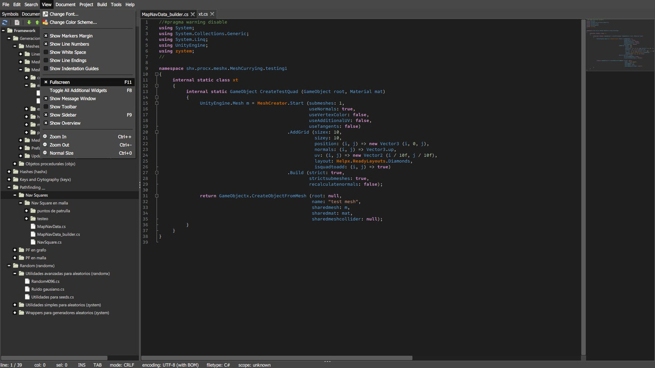Viewport: 655px width, 368px height.
Task: Click the code overview minimap
Action: [x=620, y=46]
